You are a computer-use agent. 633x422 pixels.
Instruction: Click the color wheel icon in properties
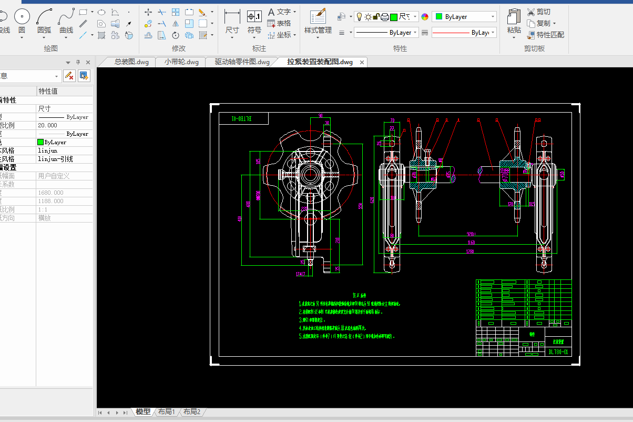(425, 17)
